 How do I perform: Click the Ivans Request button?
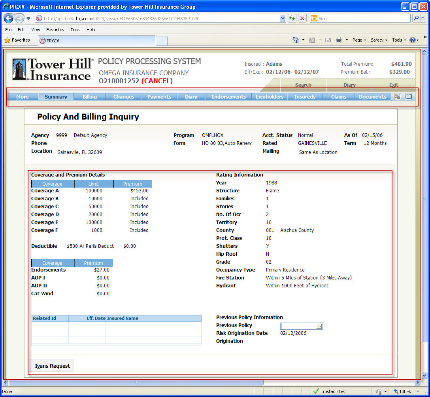(x=53, y=366)
